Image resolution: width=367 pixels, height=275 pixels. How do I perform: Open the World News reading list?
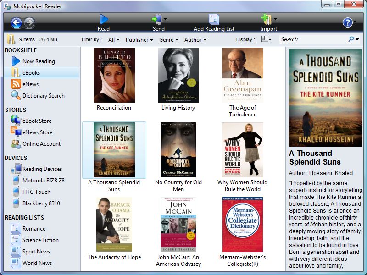click(x=37, y=263)
